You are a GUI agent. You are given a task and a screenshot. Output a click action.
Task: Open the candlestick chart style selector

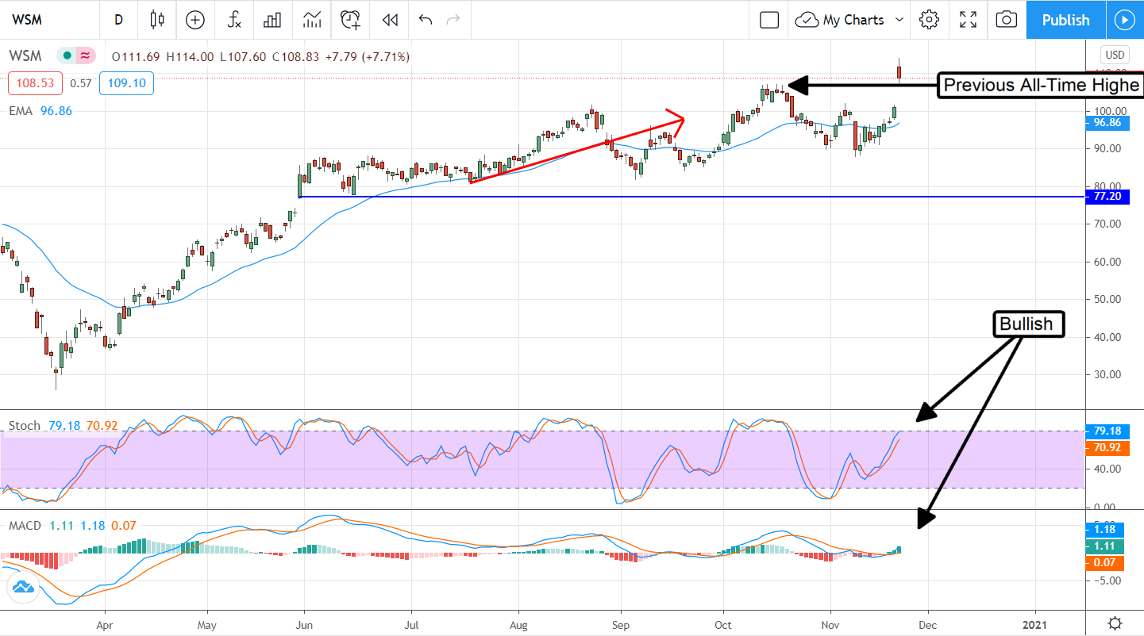click(156, 20)
